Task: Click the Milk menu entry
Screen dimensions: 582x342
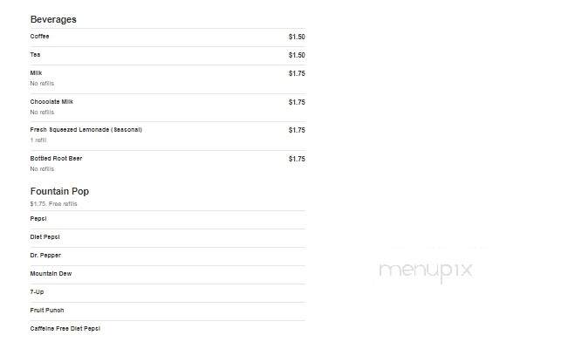Action: click(36, 73)
